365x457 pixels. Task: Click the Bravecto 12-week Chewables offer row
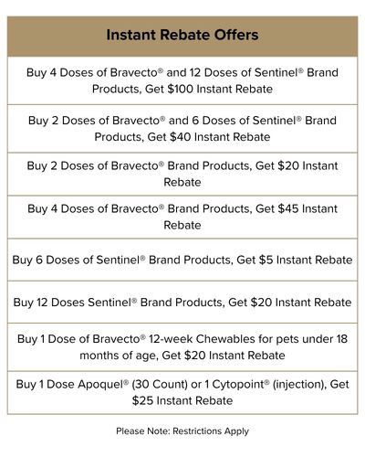tap(182, 347)
